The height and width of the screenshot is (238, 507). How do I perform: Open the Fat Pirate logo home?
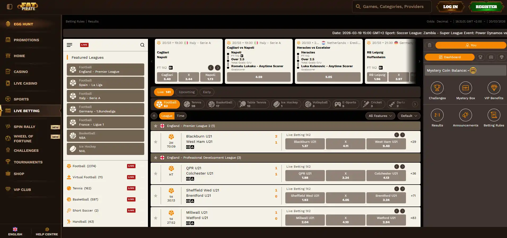(28, 7)
